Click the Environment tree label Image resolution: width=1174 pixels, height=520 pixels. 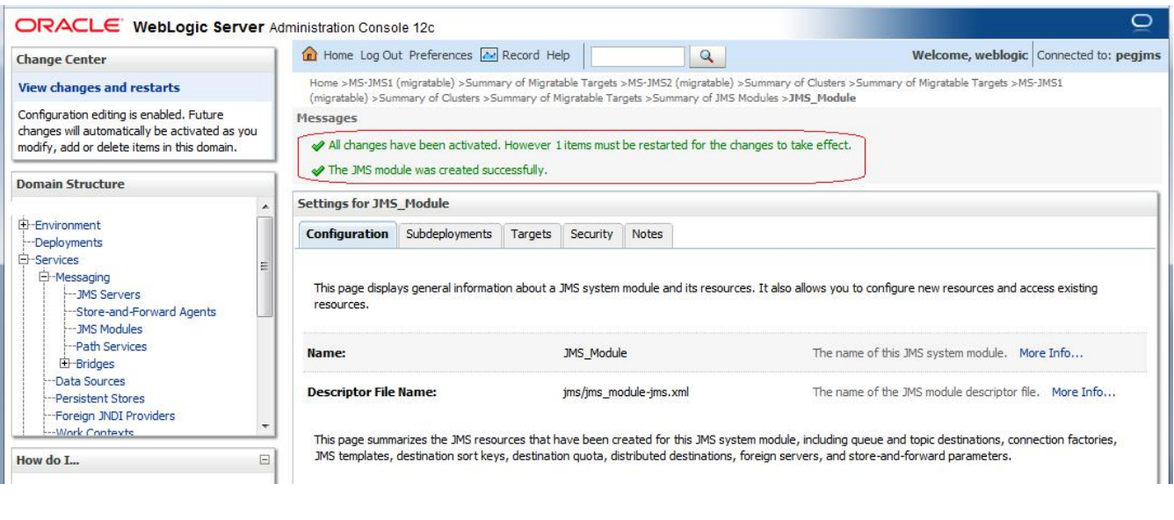point(68,226)
